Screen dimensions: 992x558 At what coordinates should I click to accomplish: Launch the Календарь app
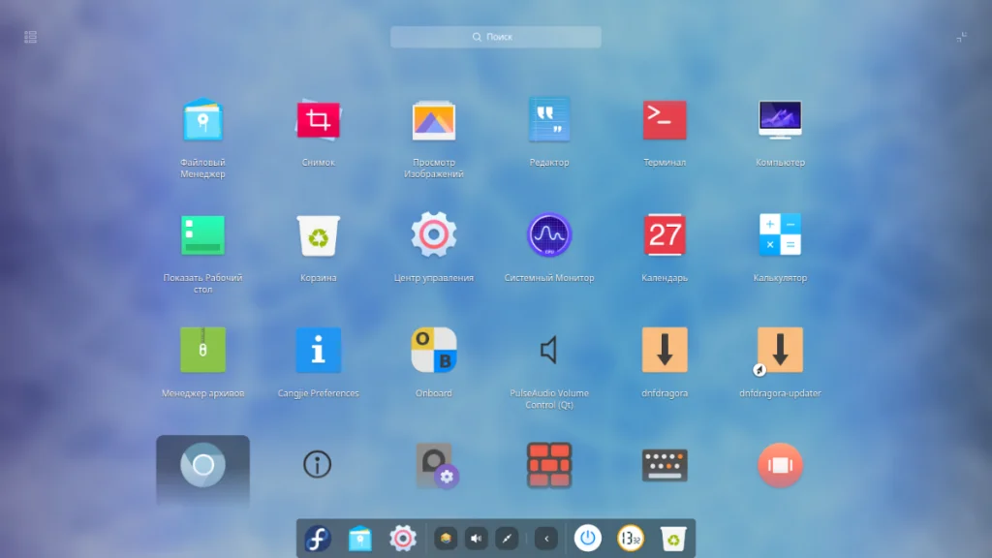[665, 234]
